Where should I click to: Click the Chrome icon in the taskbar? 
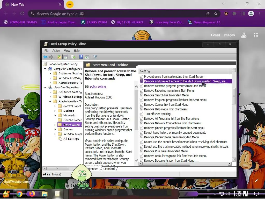(19, 194)
